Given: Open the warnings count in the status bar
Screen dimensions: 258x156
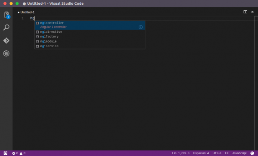Looking at the screenshot, I should [x=22, y=153].
